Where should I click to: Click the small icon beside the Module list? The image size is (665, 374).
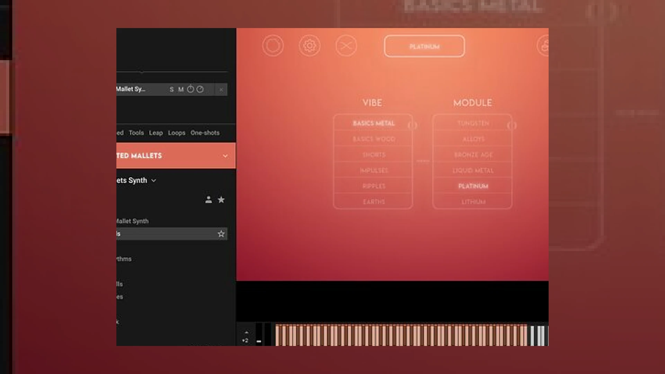(512, 125)
